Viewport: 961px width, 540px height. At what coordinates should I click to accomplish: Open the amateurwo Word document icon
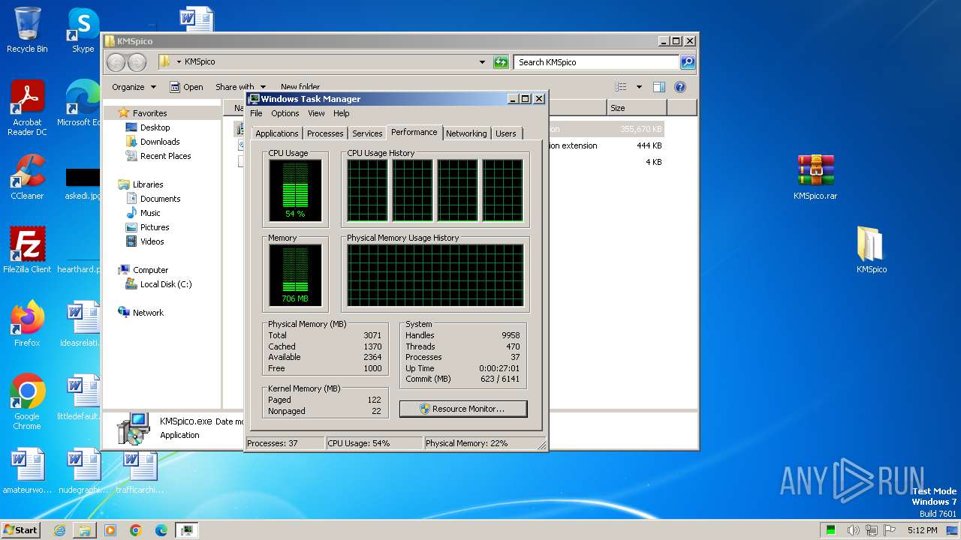27,470
